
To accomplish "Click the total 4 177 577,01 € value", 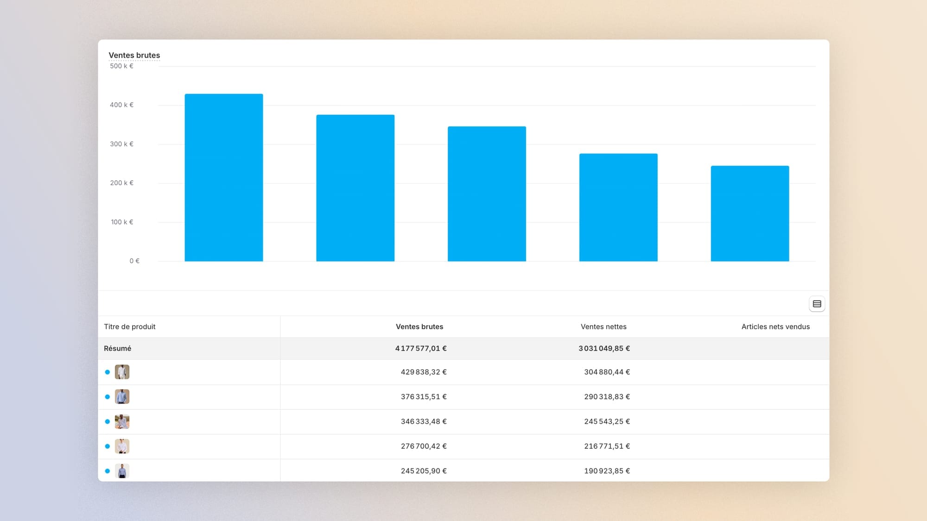I will tap(421, 348).
